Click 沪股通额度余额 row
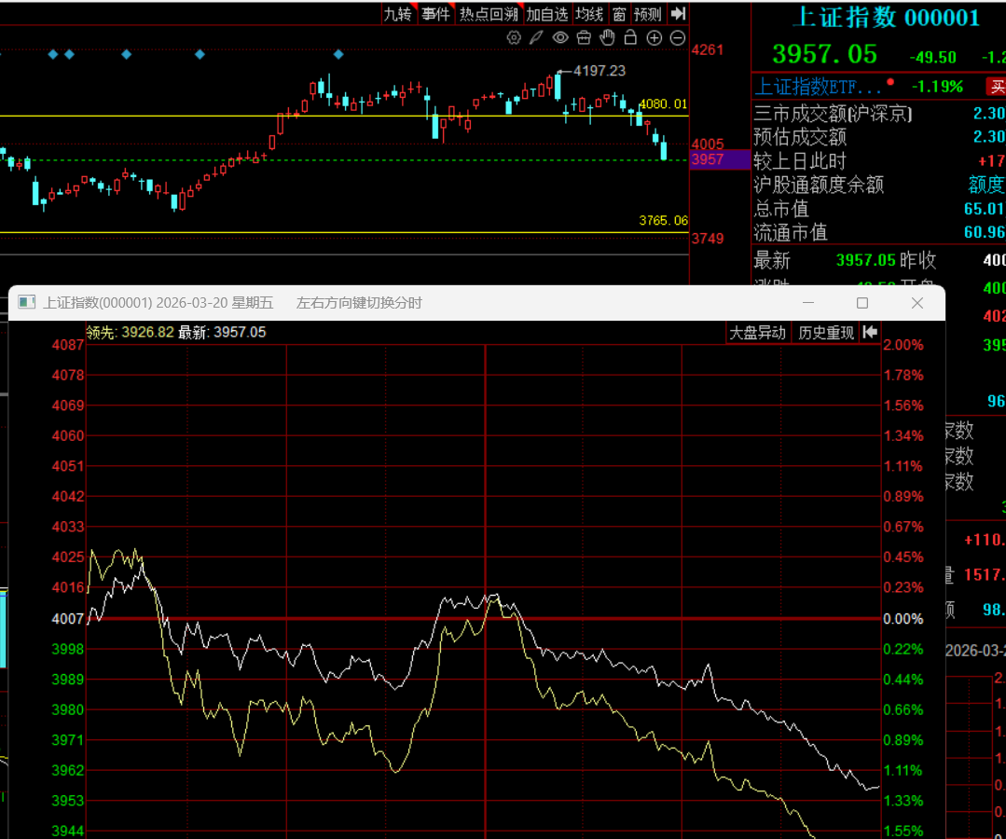Viewport: 1006px width, 839px height. [879, 185]
